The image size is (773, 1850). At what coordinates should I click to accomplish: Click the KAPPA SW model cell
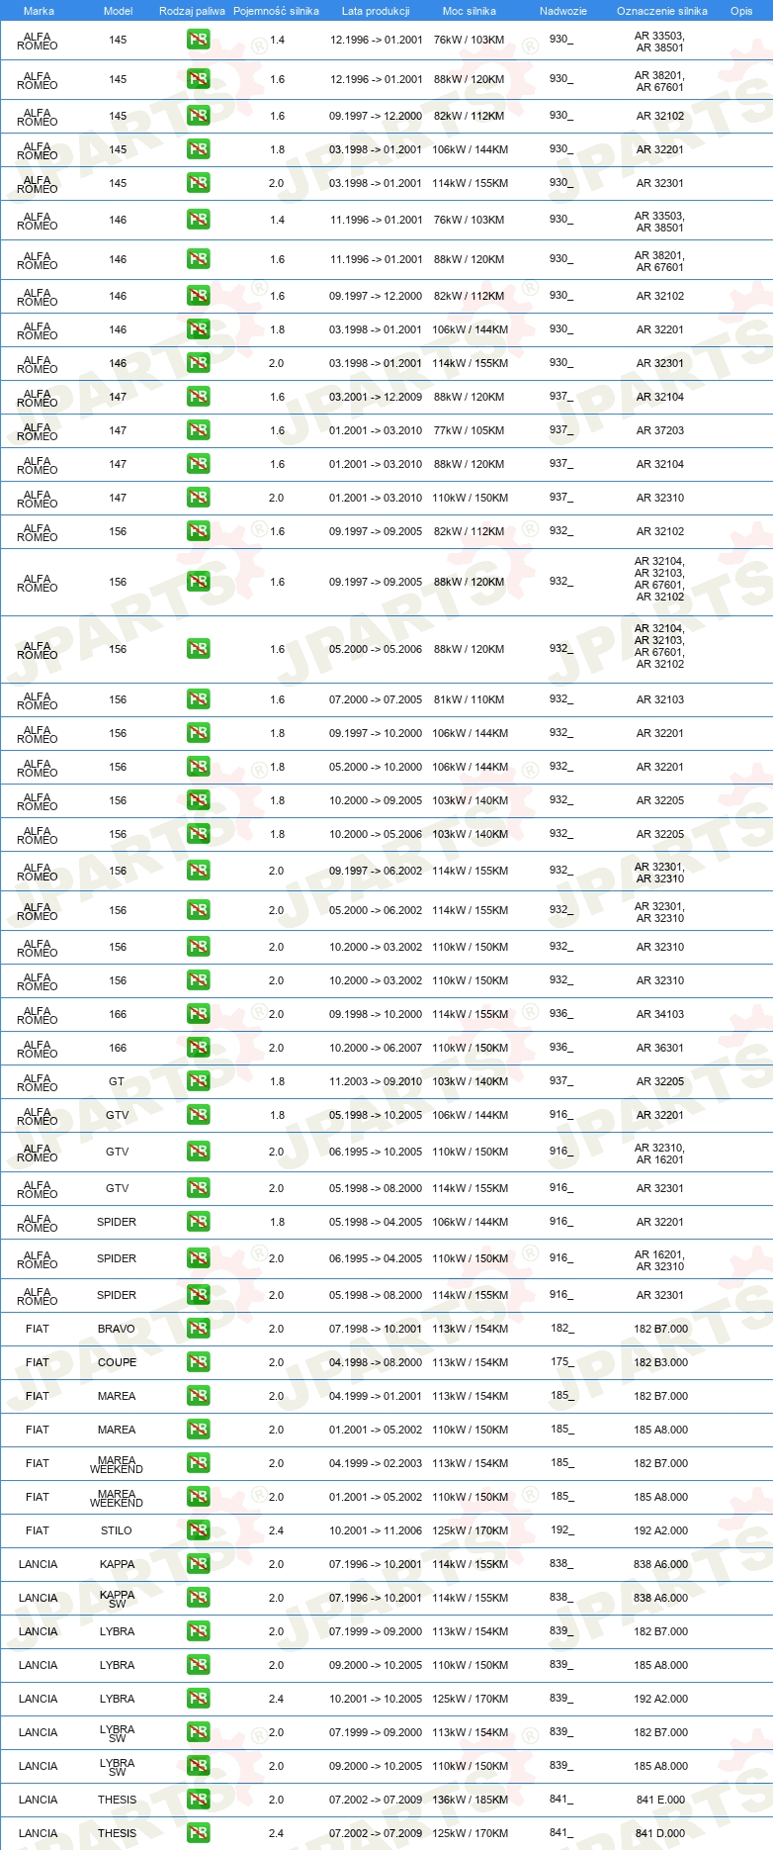117,1598
